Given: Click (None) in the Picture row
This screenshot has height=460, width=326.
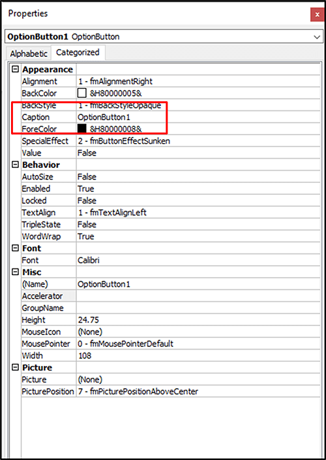Looking at the screenshot, I should click(90, 380).
